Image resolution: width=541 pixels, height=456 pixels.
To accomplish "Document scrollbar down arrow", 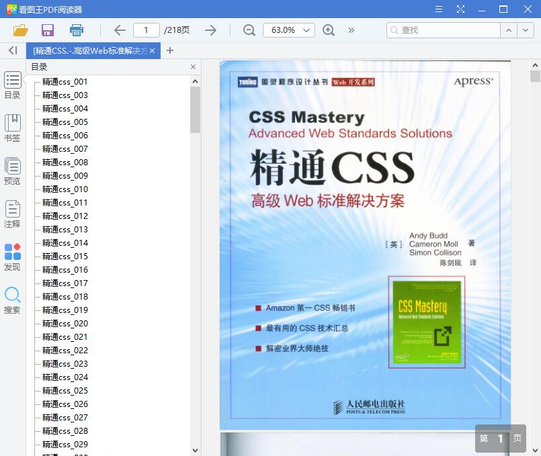I will point(535,451).
